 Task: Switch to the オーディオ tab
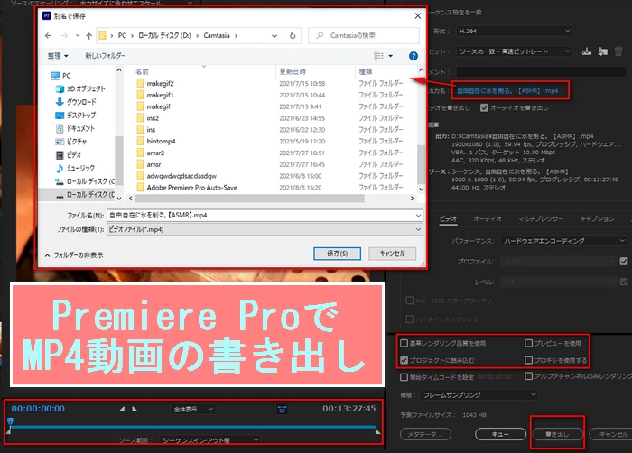click(487, 219)
